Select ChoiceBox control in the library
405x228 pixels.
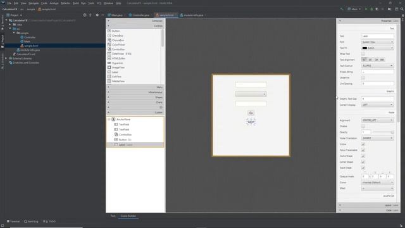click(118, 41)
